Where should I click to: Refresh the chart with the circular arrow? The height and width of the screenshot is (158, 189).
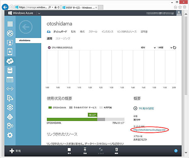174,48
